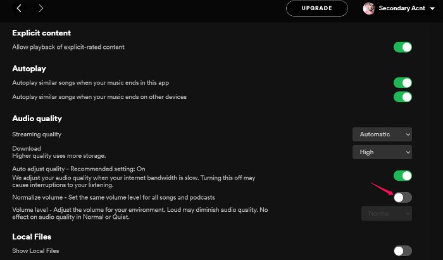Click the Local Files section heading
Viewport: 443px width, 260px height.
pos(32,237)
